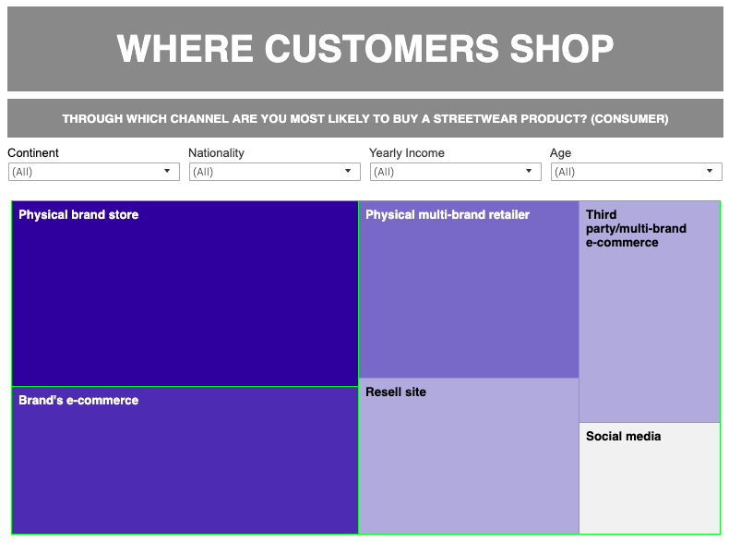Click the Yearly Income filter label
729x542 pixels.
coord(406,153)
